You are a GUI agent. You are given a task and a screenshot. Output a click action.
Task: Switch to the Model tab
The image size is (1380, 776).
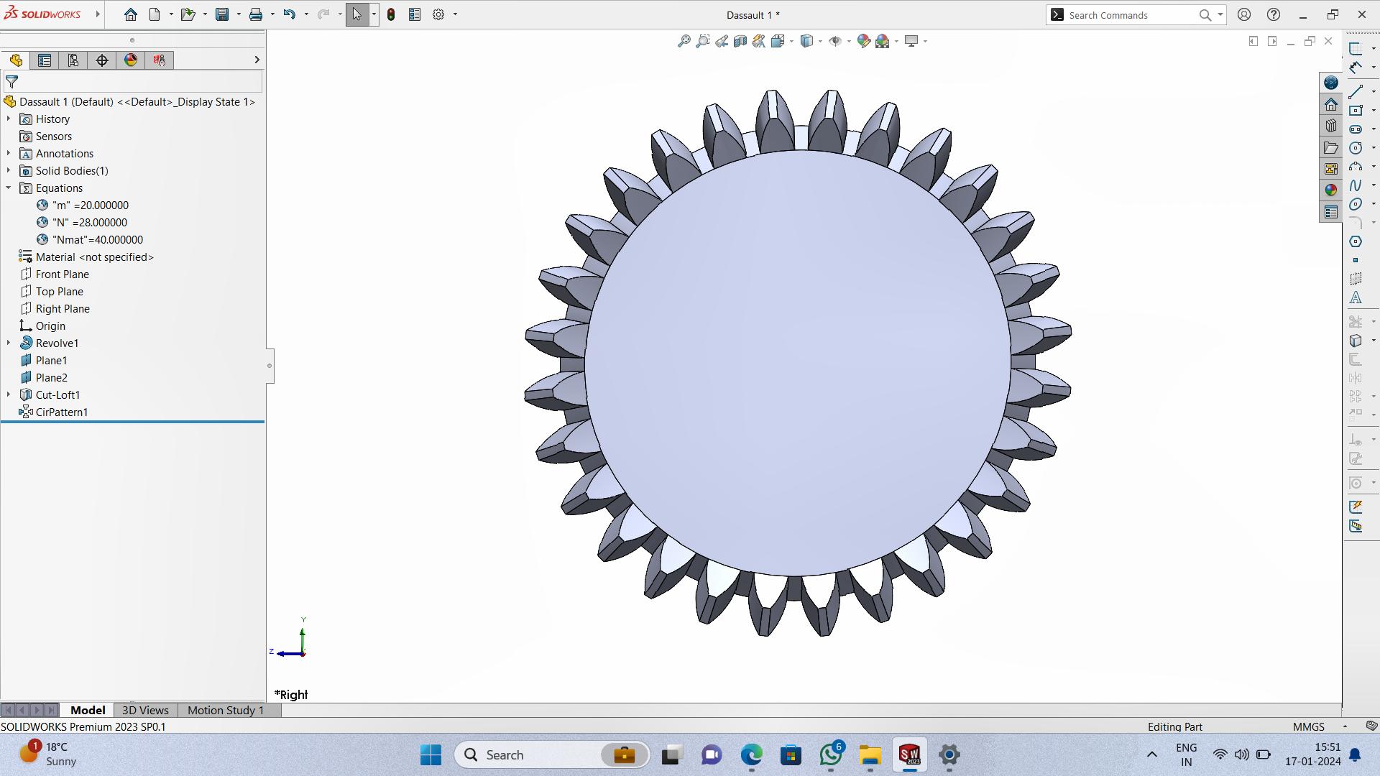pos(88,710)
